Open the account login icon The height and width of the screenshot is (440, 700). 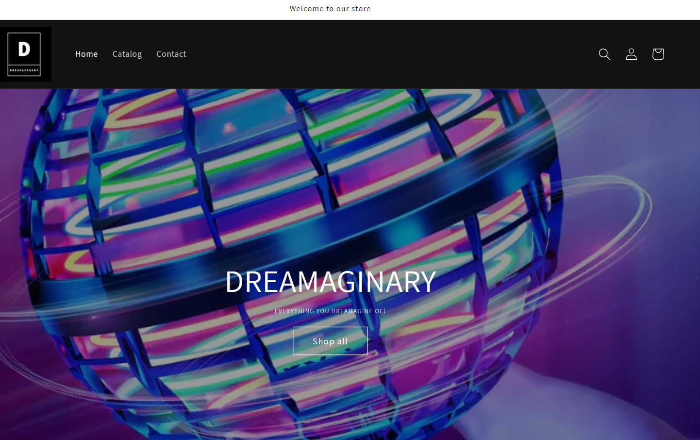click(x=631, y=54)
